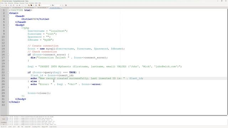This screenshot has height=128, width=228.
Task: Collapse the fold marker at line 6 body
Action: (x=8, y=25)
